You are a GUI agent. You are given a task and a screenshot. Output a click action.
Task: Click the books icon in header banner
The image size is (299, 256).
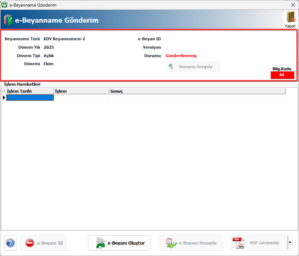tap(8, 20)
